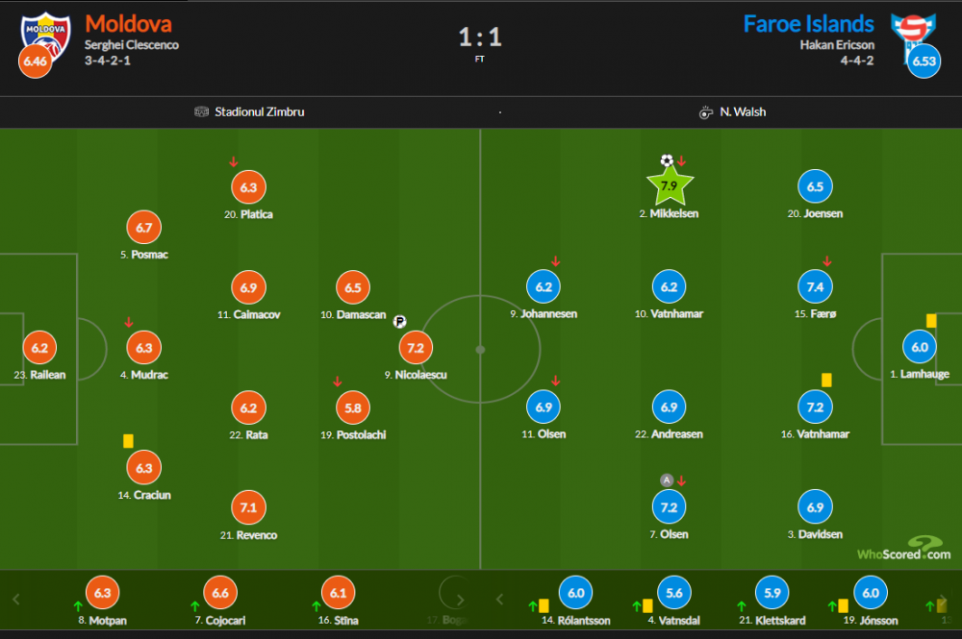Click Craciun's yellow card icon
The height and width of the screenshot is (639, 962).
click(x=128, y=441)
